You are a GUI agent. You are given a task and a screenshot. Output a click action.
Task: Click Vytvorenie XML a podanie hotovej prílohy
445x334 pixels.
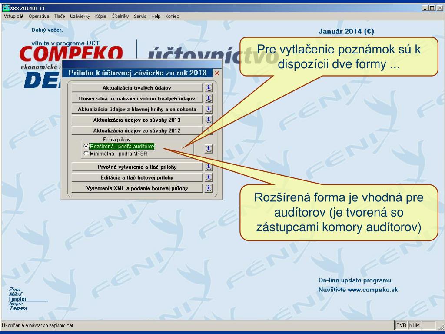click(137, 188)
